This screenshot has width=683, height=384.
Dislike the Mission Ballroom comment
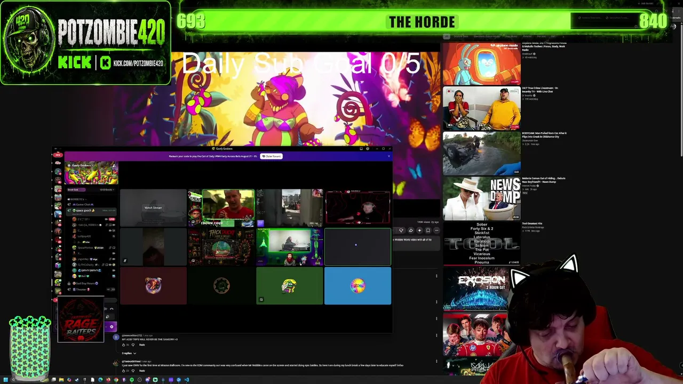(x=133, y=371)
